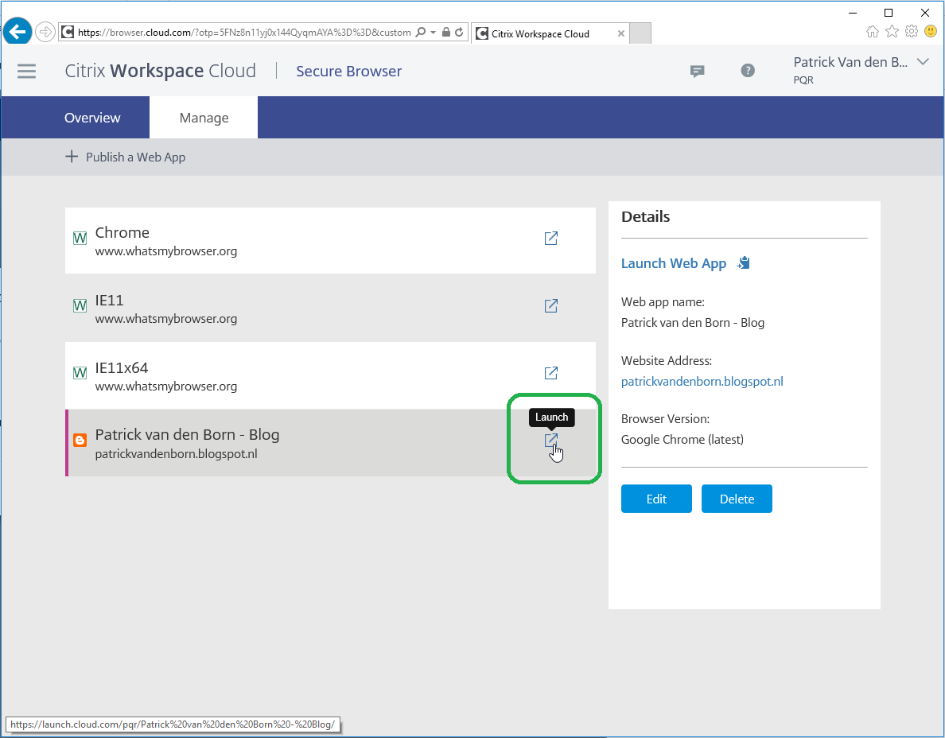Open the address bar search magnifier

(x=421, y=33)
